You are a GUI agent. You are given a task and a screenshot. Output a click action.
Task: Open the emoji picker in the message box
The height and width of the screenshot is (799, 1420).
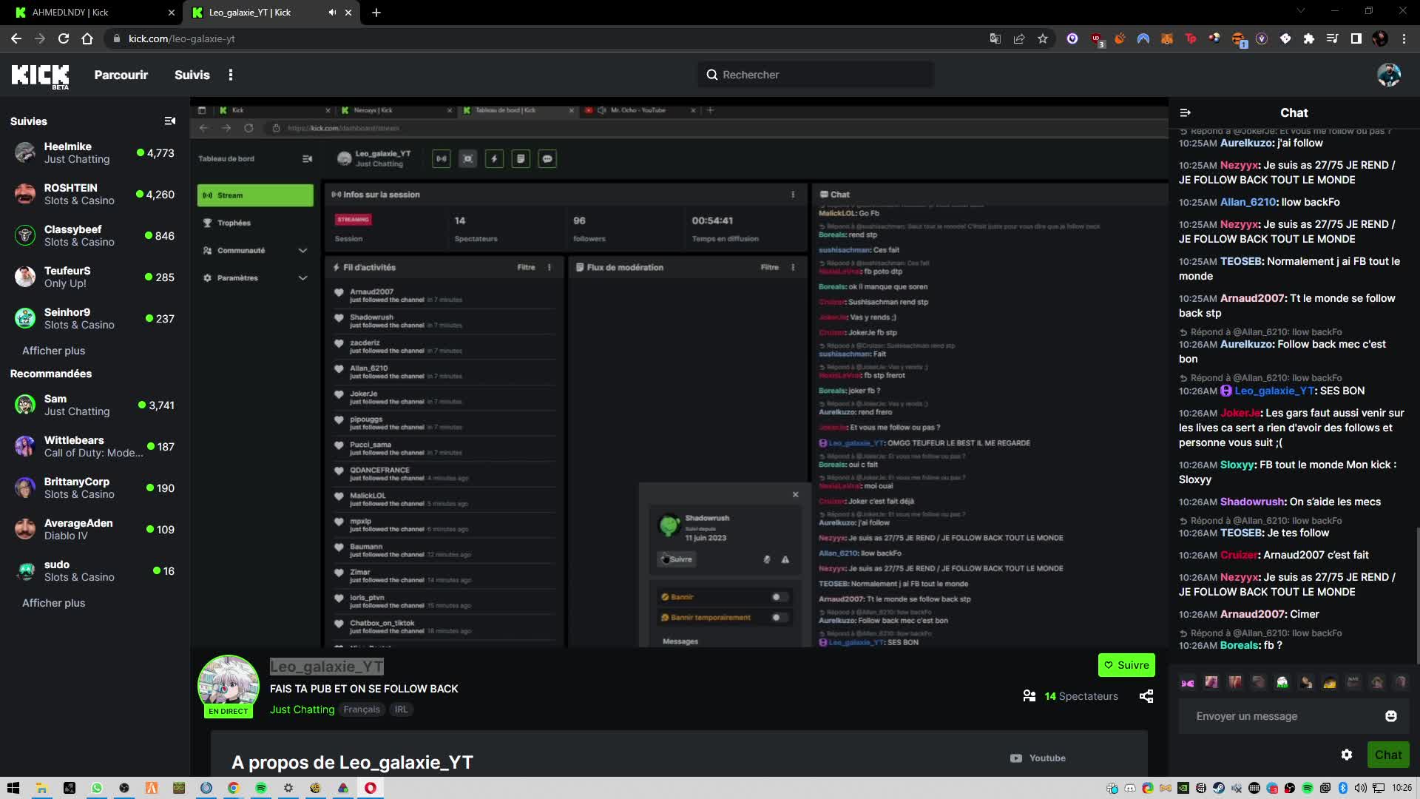[1390, 716]
